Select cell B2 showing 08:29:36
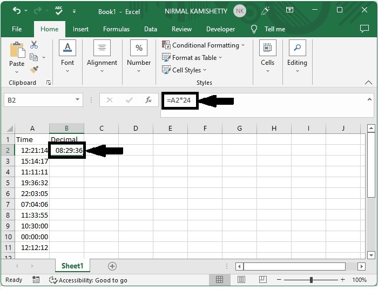378x290 pixels. pyautogui.click(x=67, y=151)
